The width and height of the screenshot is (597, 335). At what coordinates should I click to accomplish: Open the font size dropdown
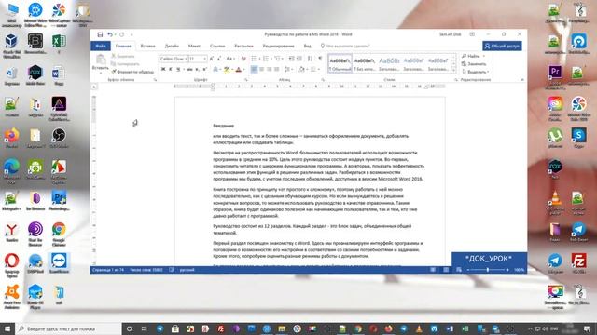[x=205, y=59]
